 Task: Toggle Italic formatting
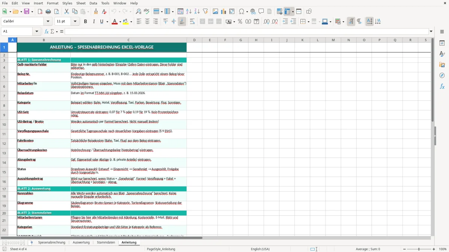click(94, 22)
